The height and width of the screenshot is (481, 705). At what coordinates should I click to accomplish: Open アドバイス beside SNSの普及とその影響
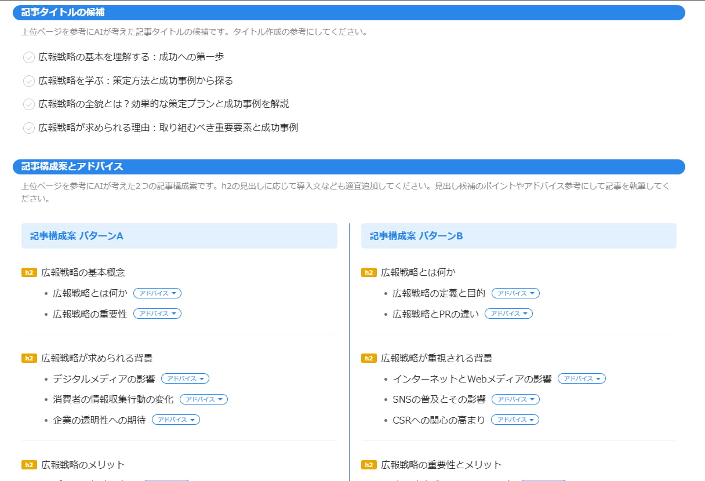pyautogui.click(x=515, y=399)
